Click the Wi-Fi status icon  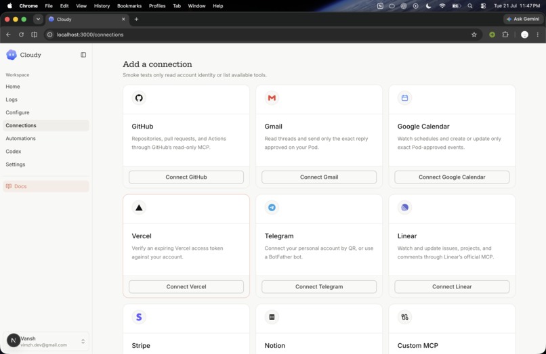pyautogui.click(x=442, y=6)
